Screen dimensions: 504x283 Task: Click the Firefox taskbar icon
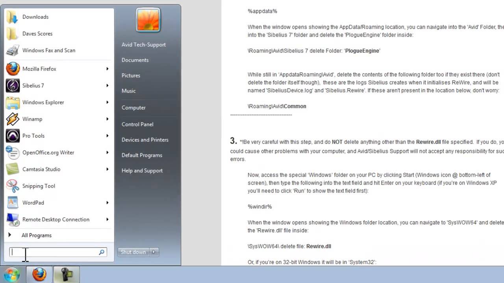(39, 274)
